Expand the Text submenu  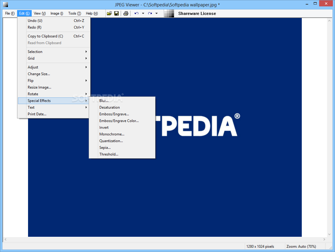click(54, 107)
